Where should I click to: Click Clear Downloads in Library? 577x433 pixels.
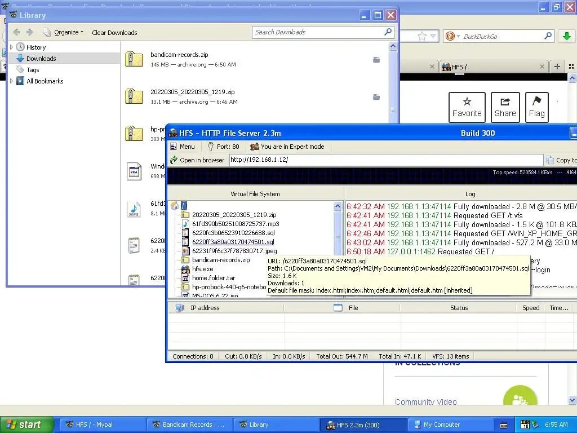click(x=114, y=32)
